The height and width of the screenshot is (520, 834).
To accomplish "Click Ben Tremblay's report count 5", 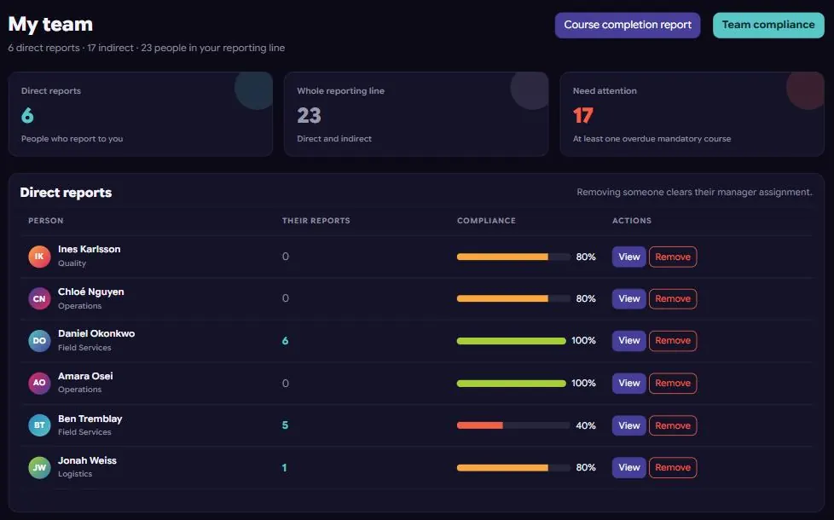I will [x=285, y=425].
